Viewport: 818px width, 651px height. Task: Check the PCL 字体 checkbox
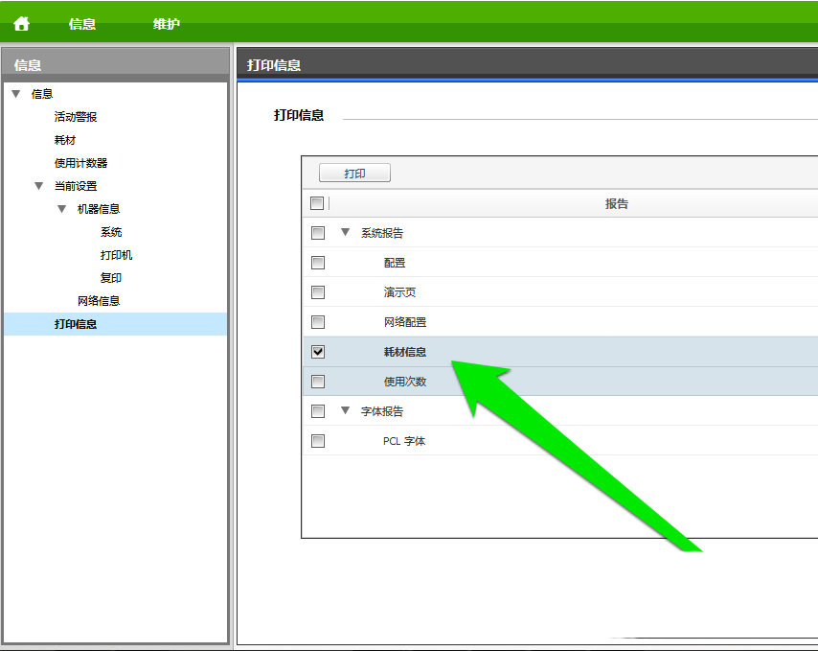(318, 441)
